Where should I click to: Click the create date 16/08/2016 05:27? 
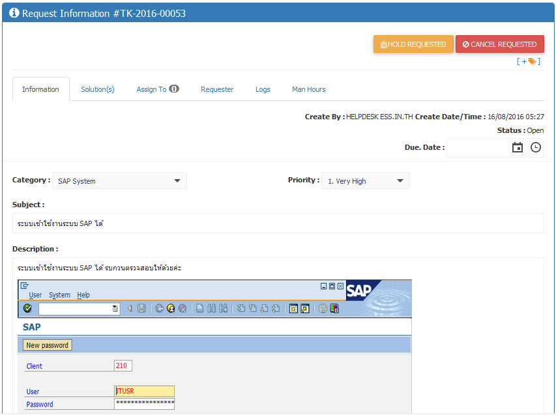[x=516, y=117]
